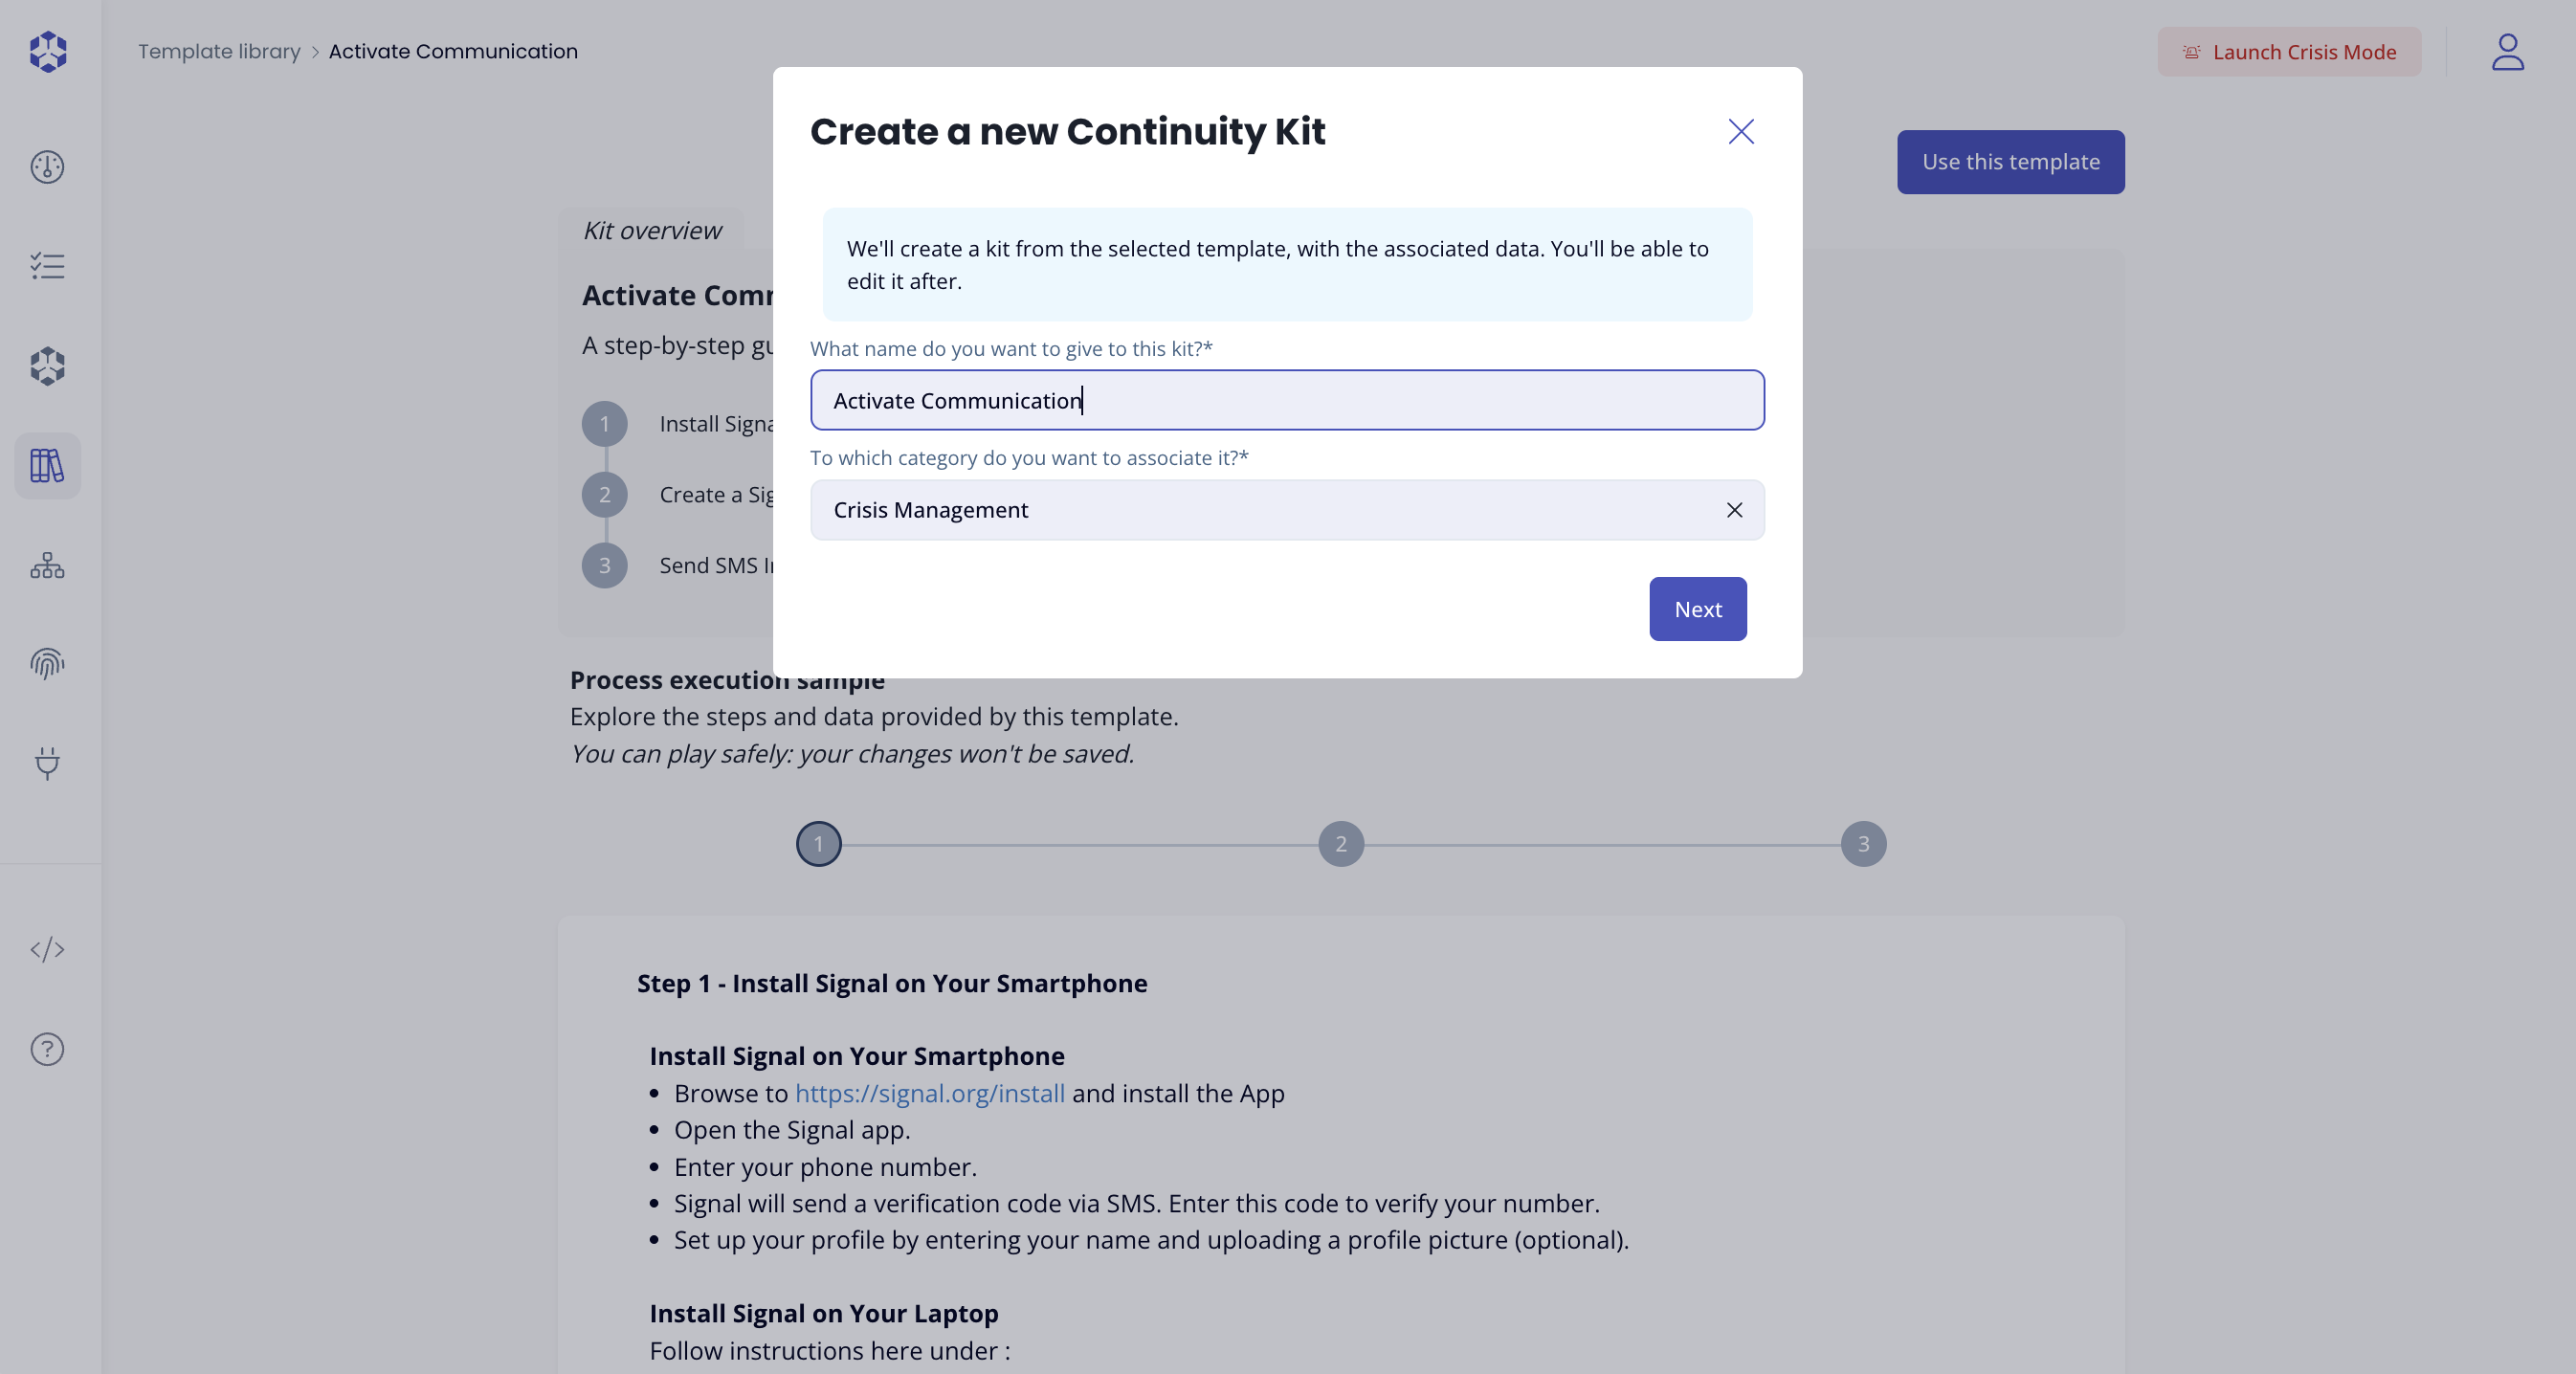
Task: Launch Crisis Mode
Action: pyautogui.click(x=2289, y=51)
